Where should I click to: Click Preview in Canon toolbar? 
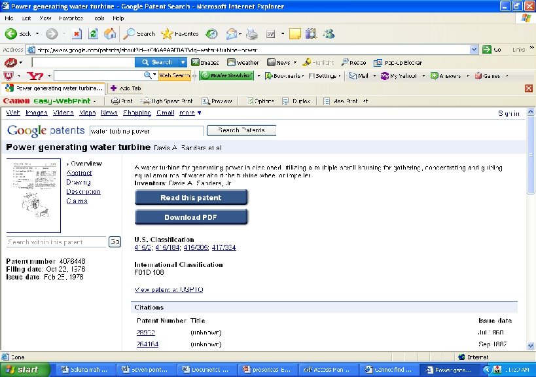click(x=217, y=101)
